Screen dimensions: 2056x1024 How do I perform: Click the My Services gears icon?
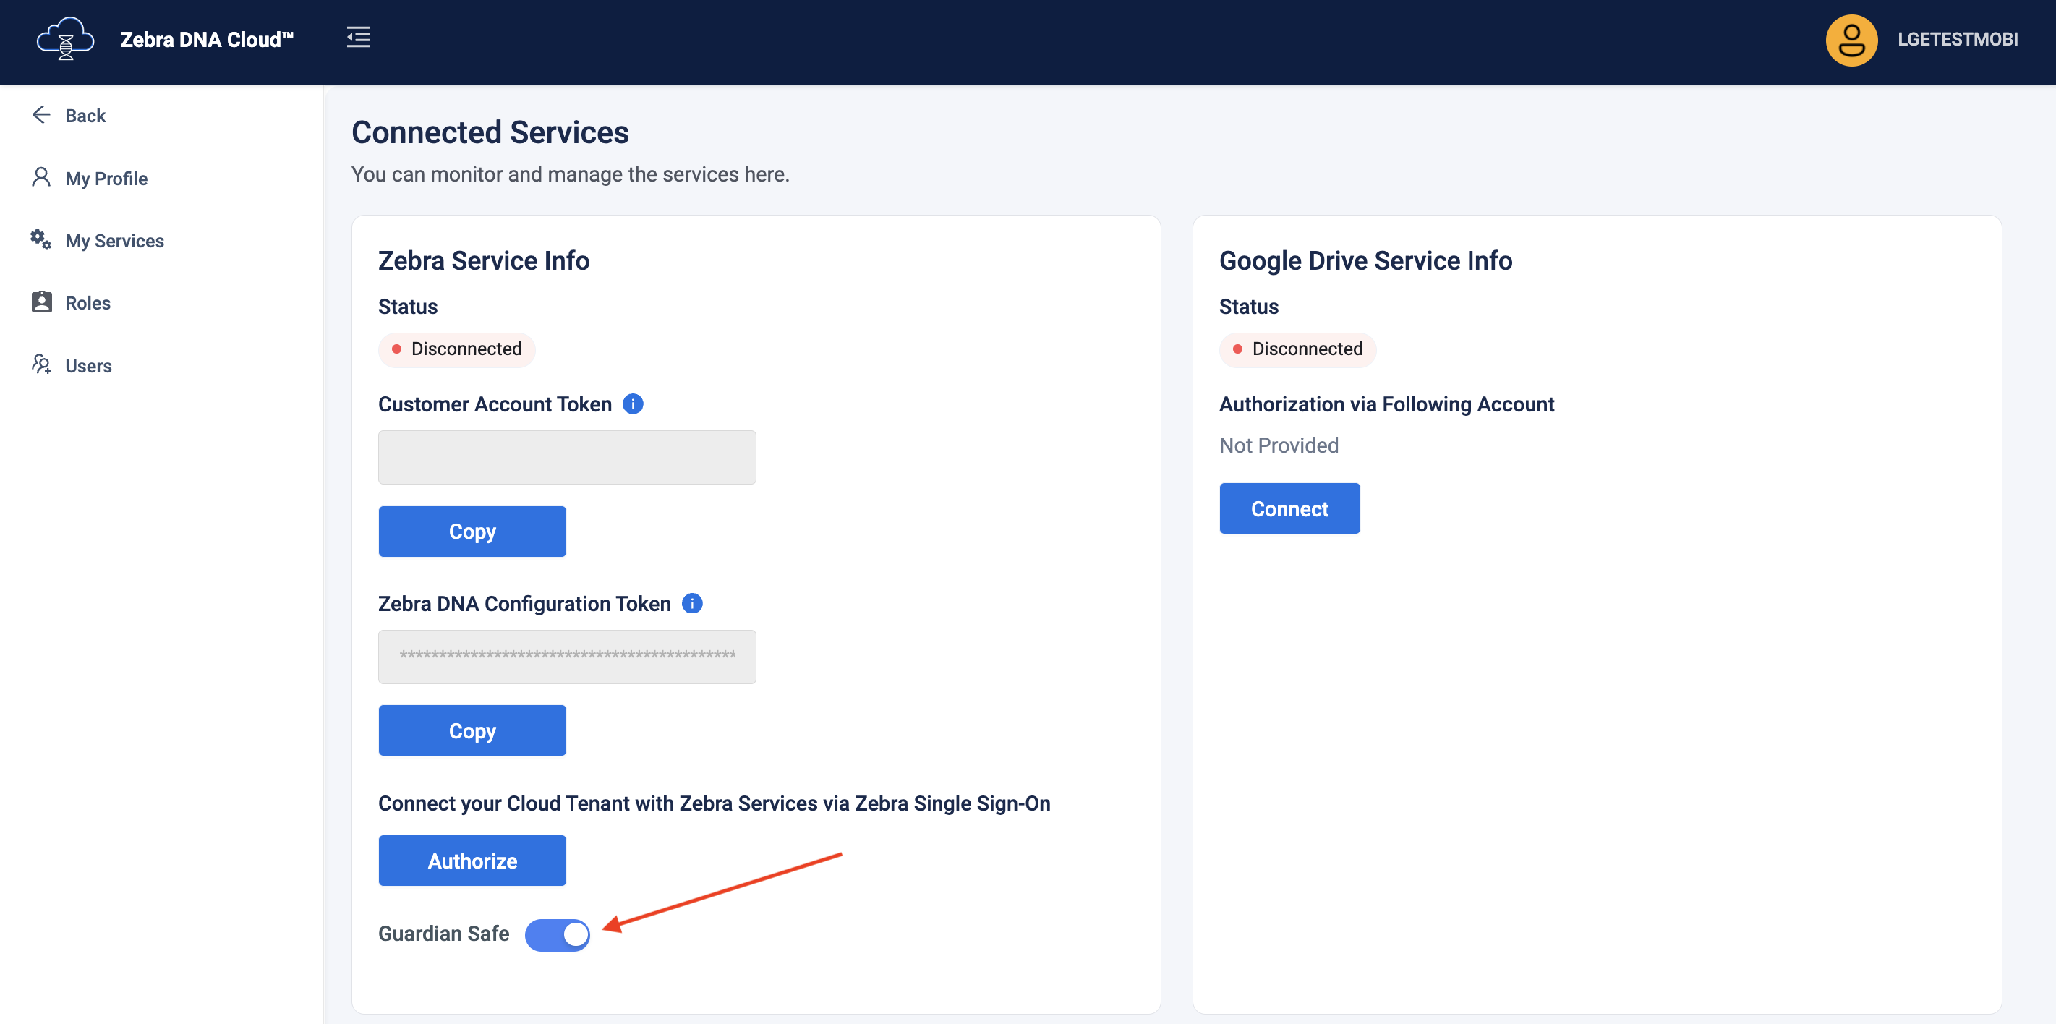pyautogui.click(x=40, y=239)
